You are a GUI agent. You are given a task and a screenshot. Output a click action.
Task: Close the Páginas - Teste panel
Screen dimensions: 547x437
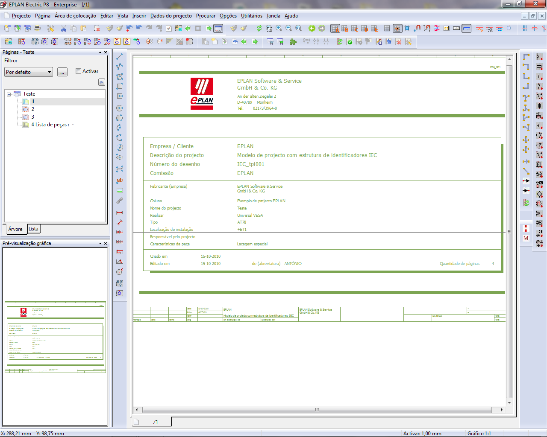(106, 52)
